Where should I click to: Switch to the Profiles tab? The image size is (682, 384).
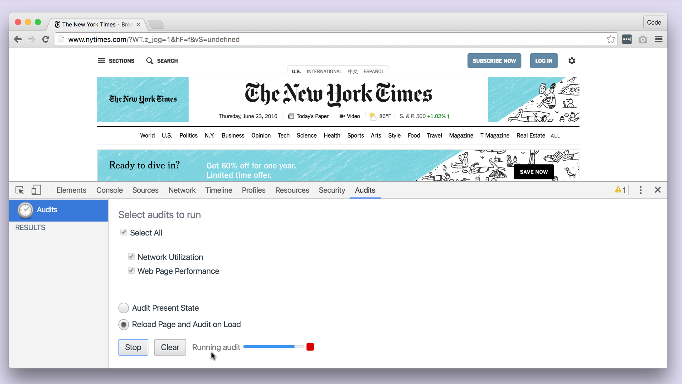tap(254, 190)
